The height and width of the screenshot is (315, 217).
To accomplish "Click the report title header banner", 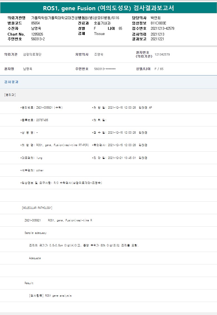I will [108, 8].
